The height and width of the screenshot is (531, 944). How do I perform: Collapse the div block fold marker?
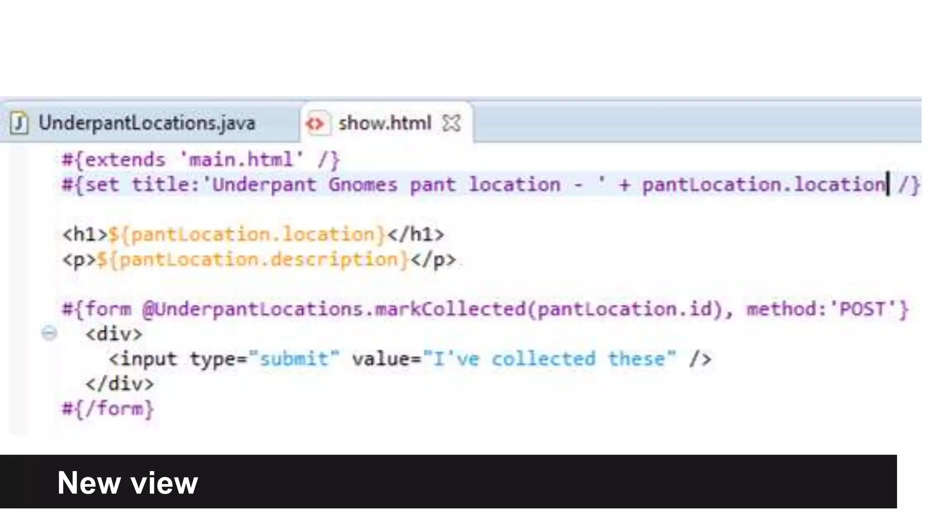coord(49,333)
